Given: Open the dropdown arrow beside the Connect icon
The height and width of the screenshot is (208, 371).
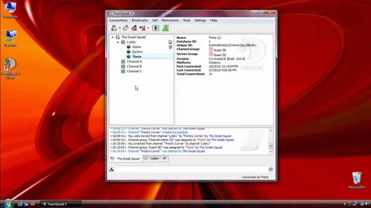Looking at the screenshot, I should coord(119,28).
